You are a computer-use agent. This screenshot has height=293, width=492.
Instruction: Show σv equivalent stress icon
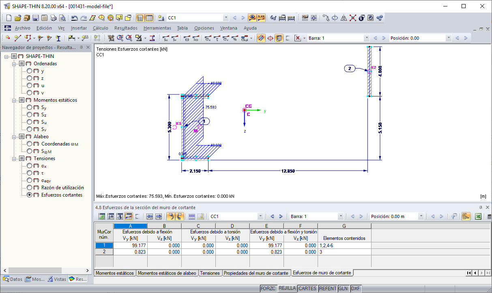point(226,38)
